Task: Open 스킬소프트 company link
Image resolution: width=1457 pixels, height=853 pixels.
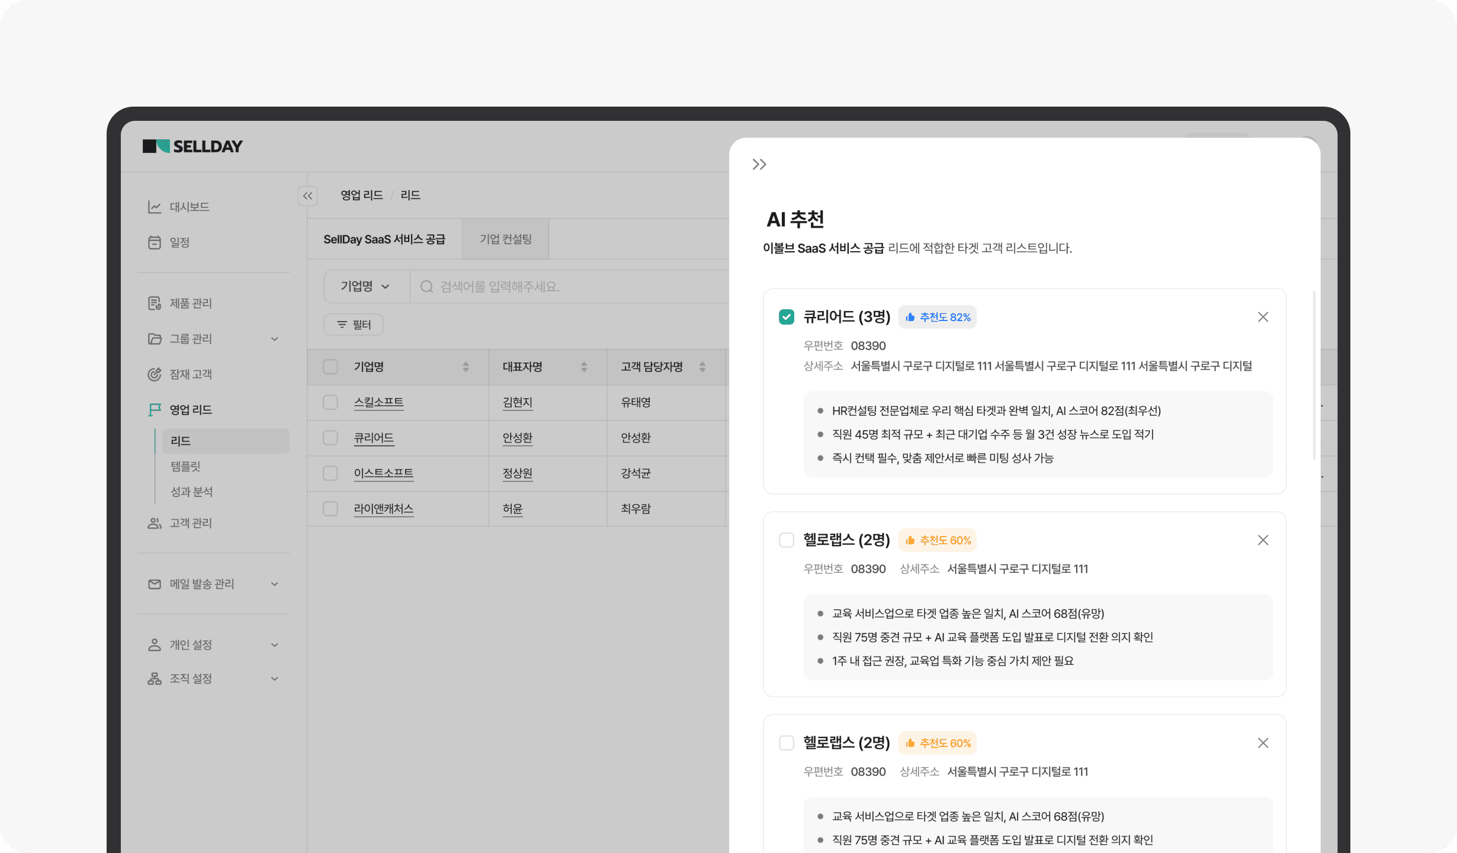Action: tap(378, 402)
